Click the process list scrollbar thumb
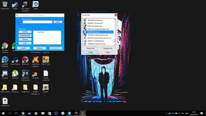Viewport: 206px width, 116px height. point(115,41)
